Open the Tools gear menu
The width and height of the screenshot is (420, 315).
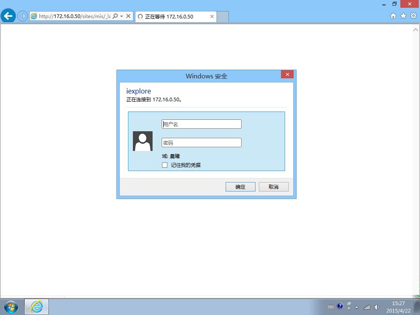click(x=413, y=16)
